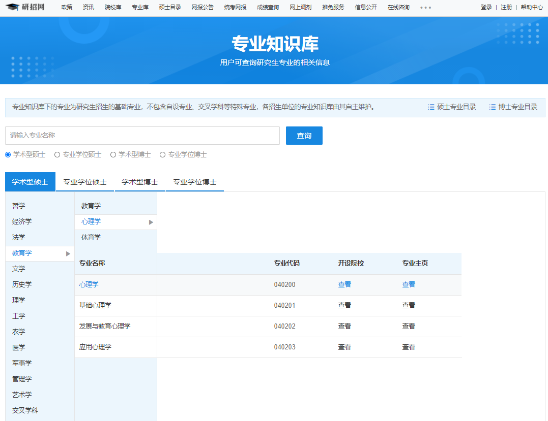Image resolution: width=548 pixels, height=421 pixels.
Task: Select 农学 in the discipline list
Action: click(18, 332)
